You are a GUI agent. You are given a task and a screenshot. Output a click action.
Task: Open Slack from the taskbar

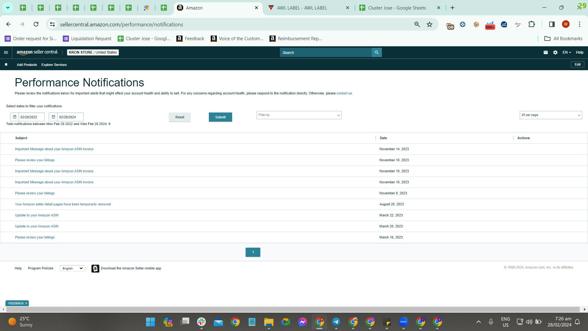click(x=202, y=322)
